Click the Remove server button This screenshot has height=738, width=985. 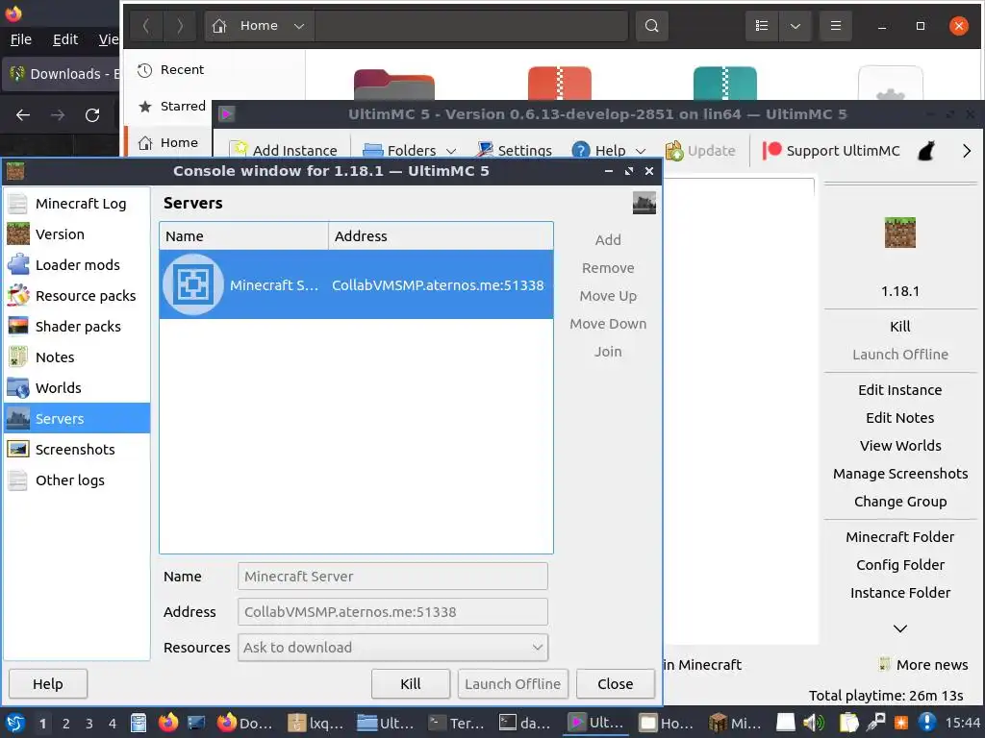tap(608, 268)
